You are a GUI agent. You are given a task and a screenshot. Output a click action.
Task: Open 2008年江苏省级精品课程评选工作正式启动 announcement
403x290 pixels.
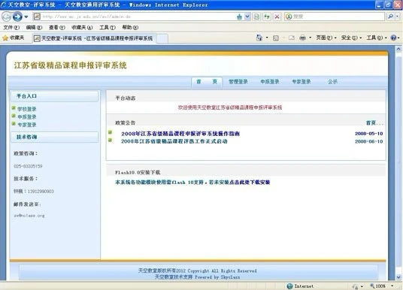point(174,141)
